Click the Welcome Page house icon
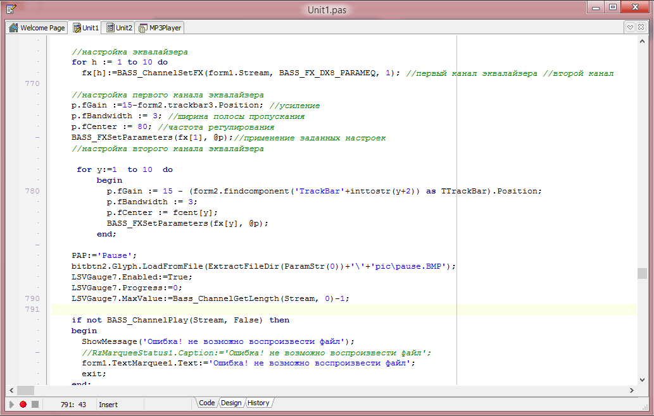The height and width of the screenshot is (416, 654). (14, 28)
